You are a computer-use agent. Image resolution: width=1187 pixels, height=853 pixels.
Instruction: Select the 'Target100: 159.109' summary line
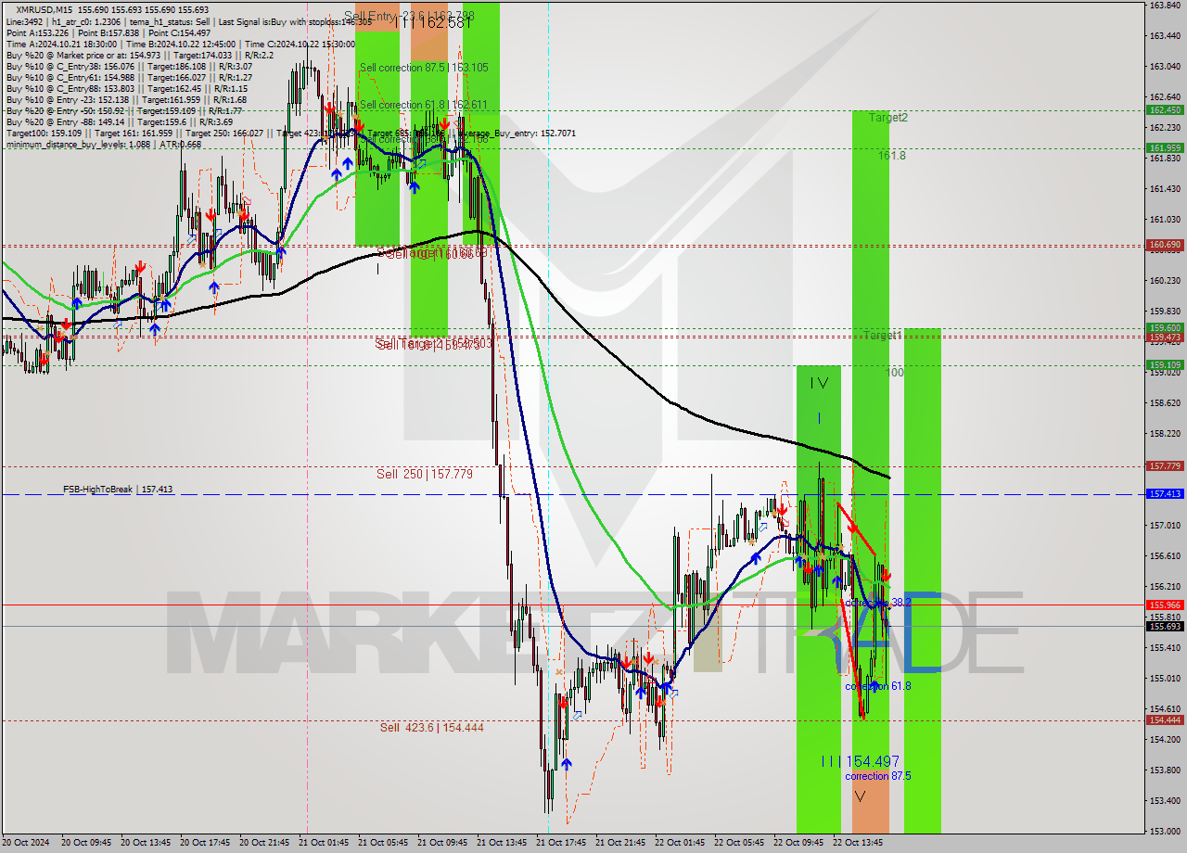coord(290,133)
